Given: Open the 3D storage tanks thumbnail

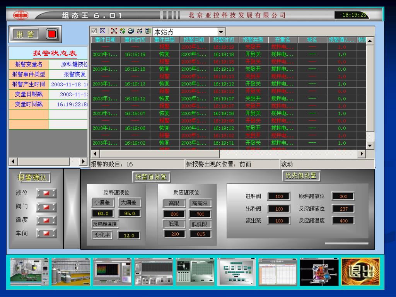Looking at the screenshot, I should (x=71, y=272).
